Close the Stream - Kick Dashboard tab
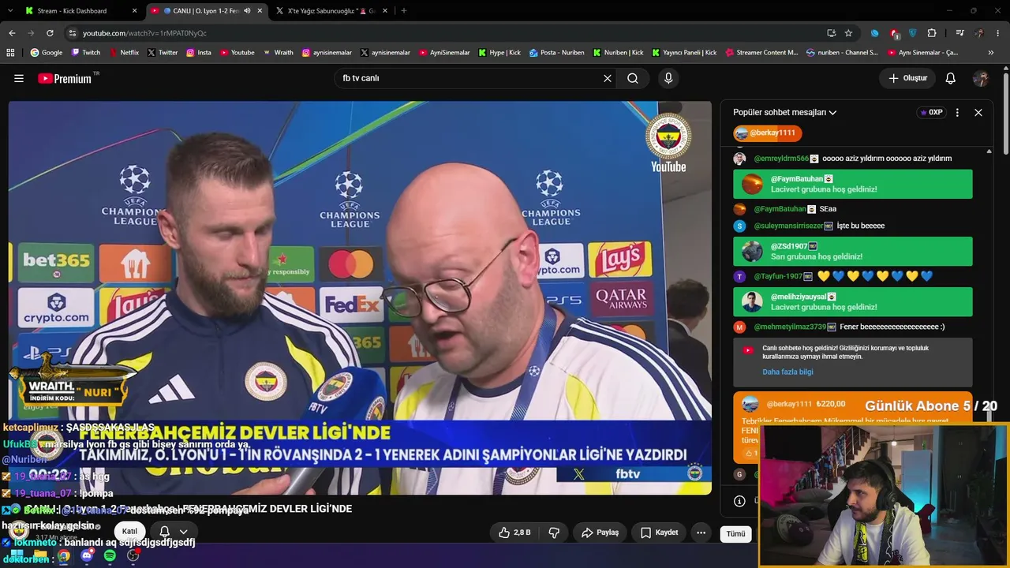The width and height of the screenshot is (1010, 568). tap(134, 11)
